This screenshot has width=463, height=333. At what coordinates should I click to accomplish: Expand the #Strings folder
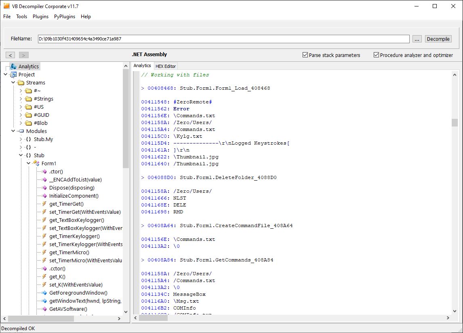[21, 99]
